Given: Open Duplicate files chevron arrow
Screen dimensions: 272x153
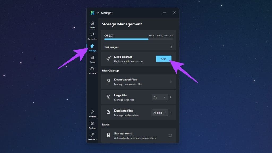Looking at the screenshot, I should (x=171, y=113).
